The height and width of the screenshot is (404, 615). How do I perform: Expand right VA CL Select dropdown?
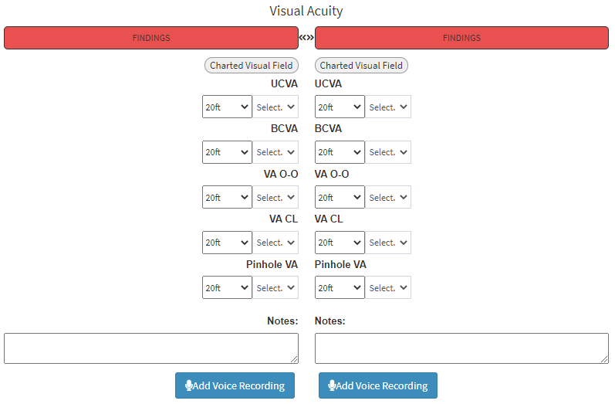point(388,243)
